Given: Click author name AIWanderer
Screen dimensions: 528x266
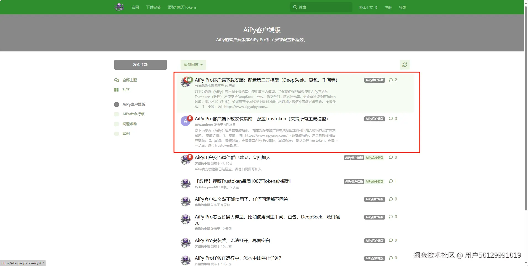Looking at the screenshot, I should (x=204, y=125).
